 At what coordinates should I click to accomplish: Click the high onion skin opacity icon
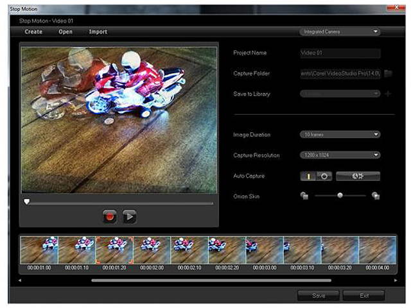376,196
